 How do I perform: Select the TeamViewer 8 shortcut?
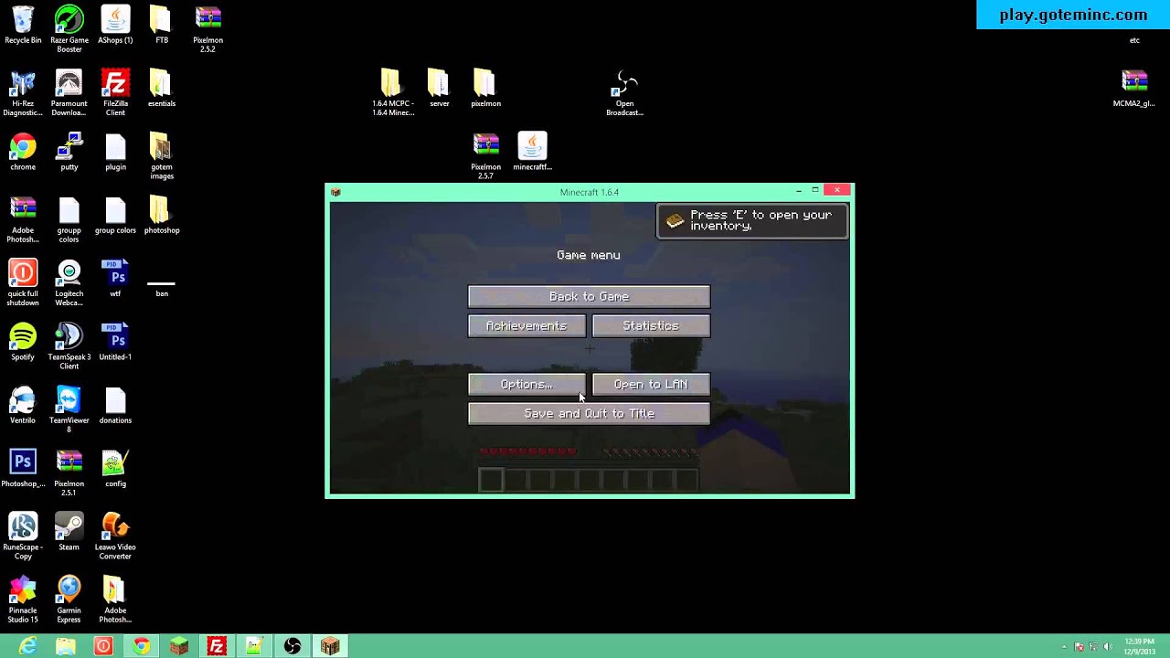[x=69, y=409]
